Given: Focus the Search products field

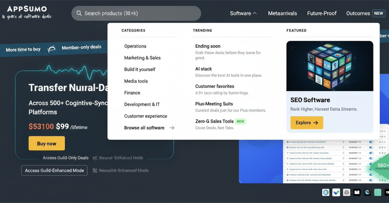Looking at the screenshot, I should click(136, 13).
